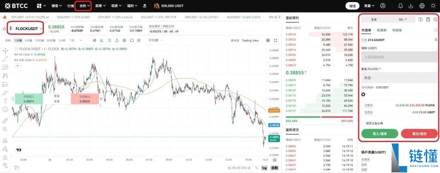Switch to 市價單 market order tab

(x=366, y=30)
